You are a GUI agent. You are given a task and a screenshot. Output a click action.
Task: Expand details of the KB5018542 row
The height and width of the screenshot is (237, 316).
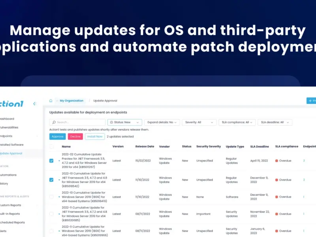[59, 180]
